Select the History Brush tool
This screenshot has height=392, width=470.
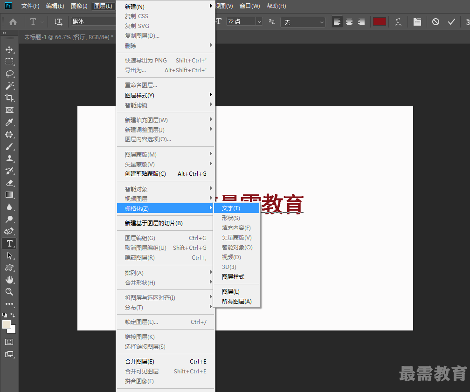click(x=9, y=171)
